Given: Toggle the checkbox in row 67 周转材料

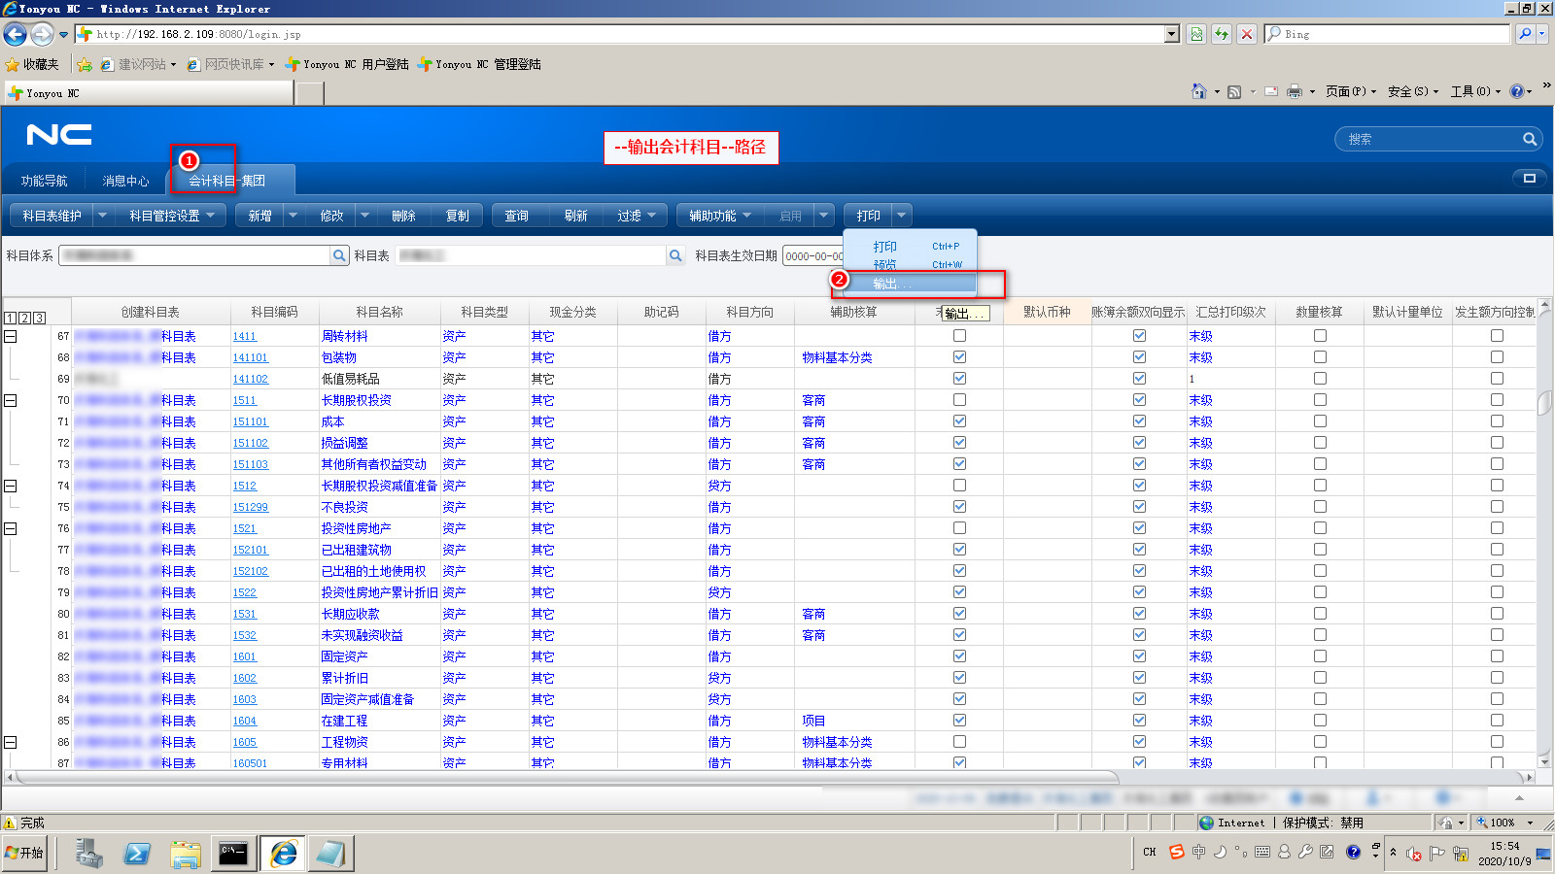Looking at the screenshot, I should [959, 336].
